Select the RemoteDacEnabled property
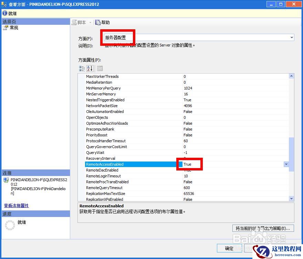This screenshot has height=259, width=303. point(102,170)
